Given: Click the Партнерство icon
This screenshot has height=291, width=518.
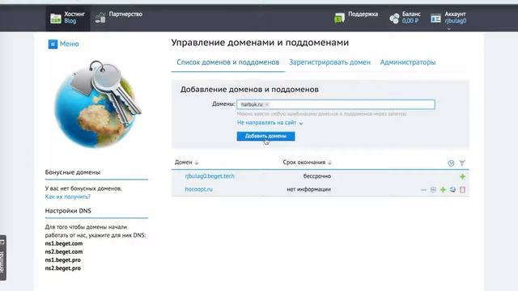Looking at the screenshot, I should pos(100,18).
